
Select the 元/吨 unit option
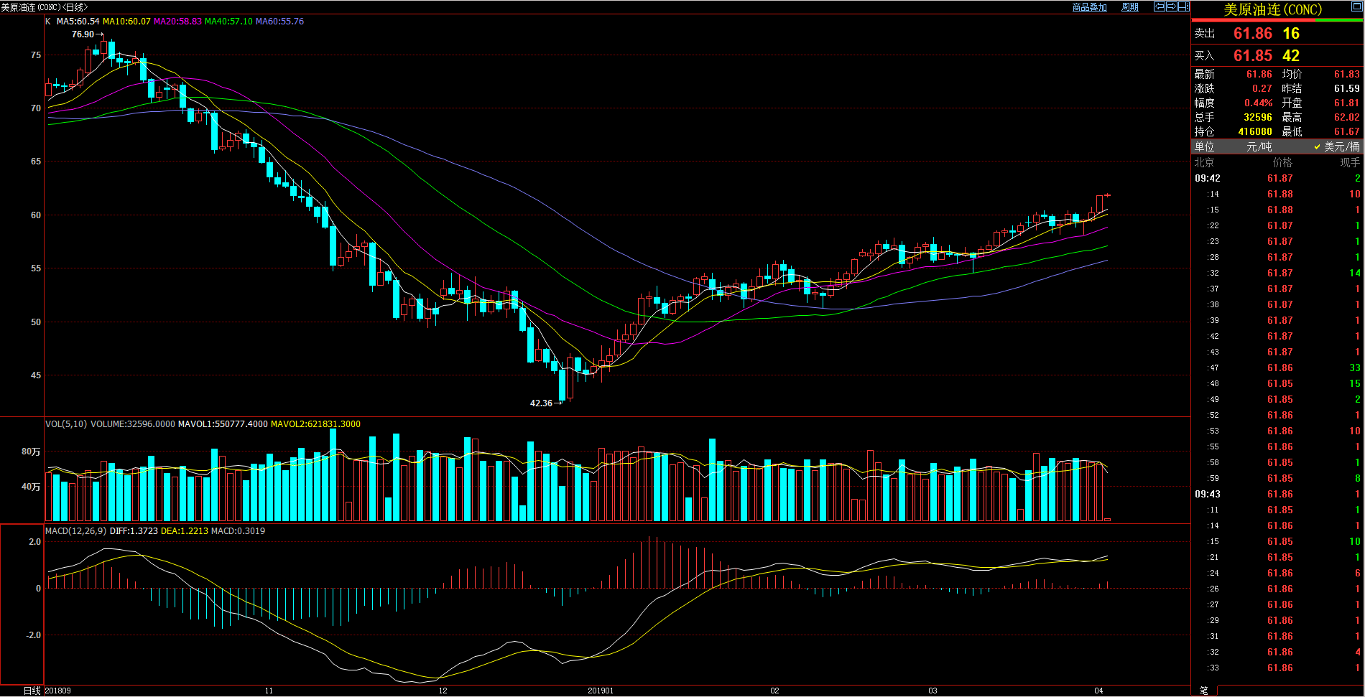[1259, 146]
